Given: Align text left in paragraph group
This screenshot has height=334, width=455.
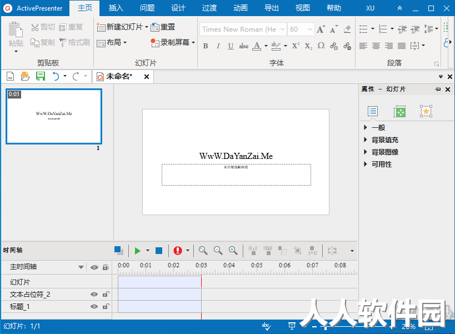Looking at the screenshot, I should point(363,46).
